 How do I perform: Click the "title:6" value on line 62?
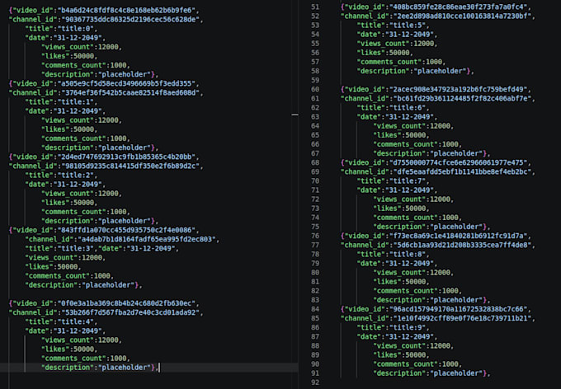click(x=408, y=108)
